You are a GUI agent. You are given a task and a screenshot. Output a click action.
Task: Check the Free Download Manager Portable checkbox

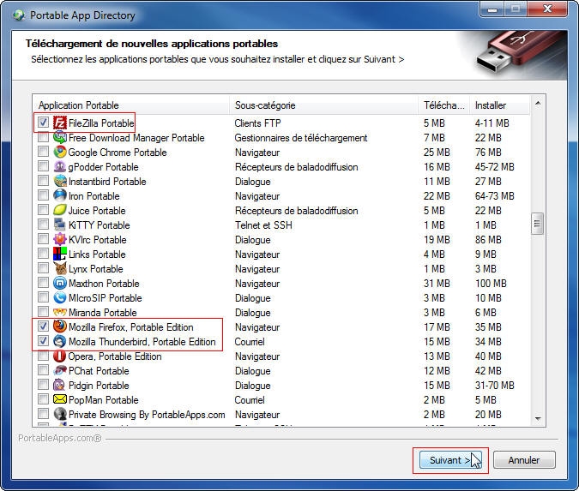(43, 137)
